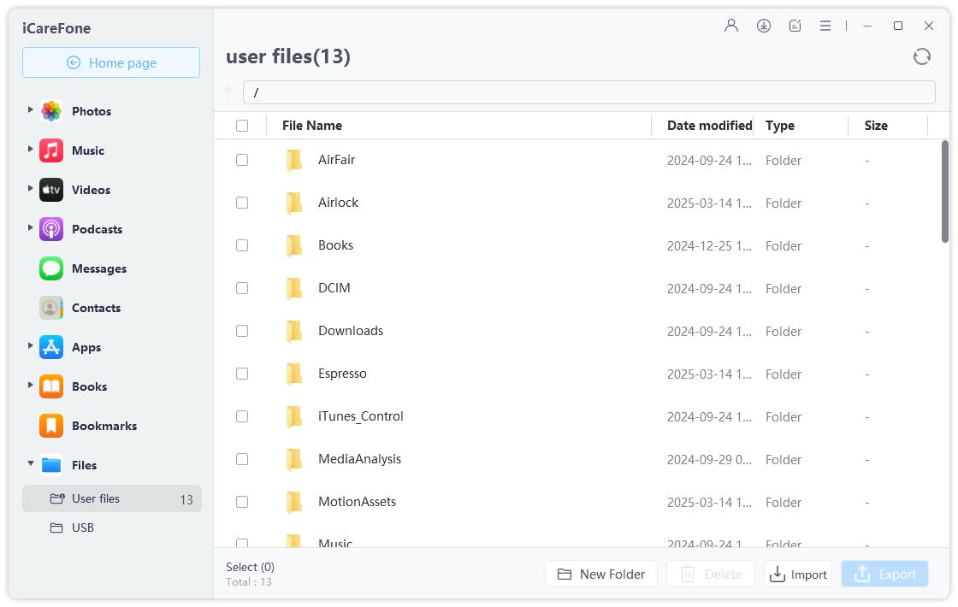Create a New Folder
This screenshot has width=958, height=607.
pos(601,574)
